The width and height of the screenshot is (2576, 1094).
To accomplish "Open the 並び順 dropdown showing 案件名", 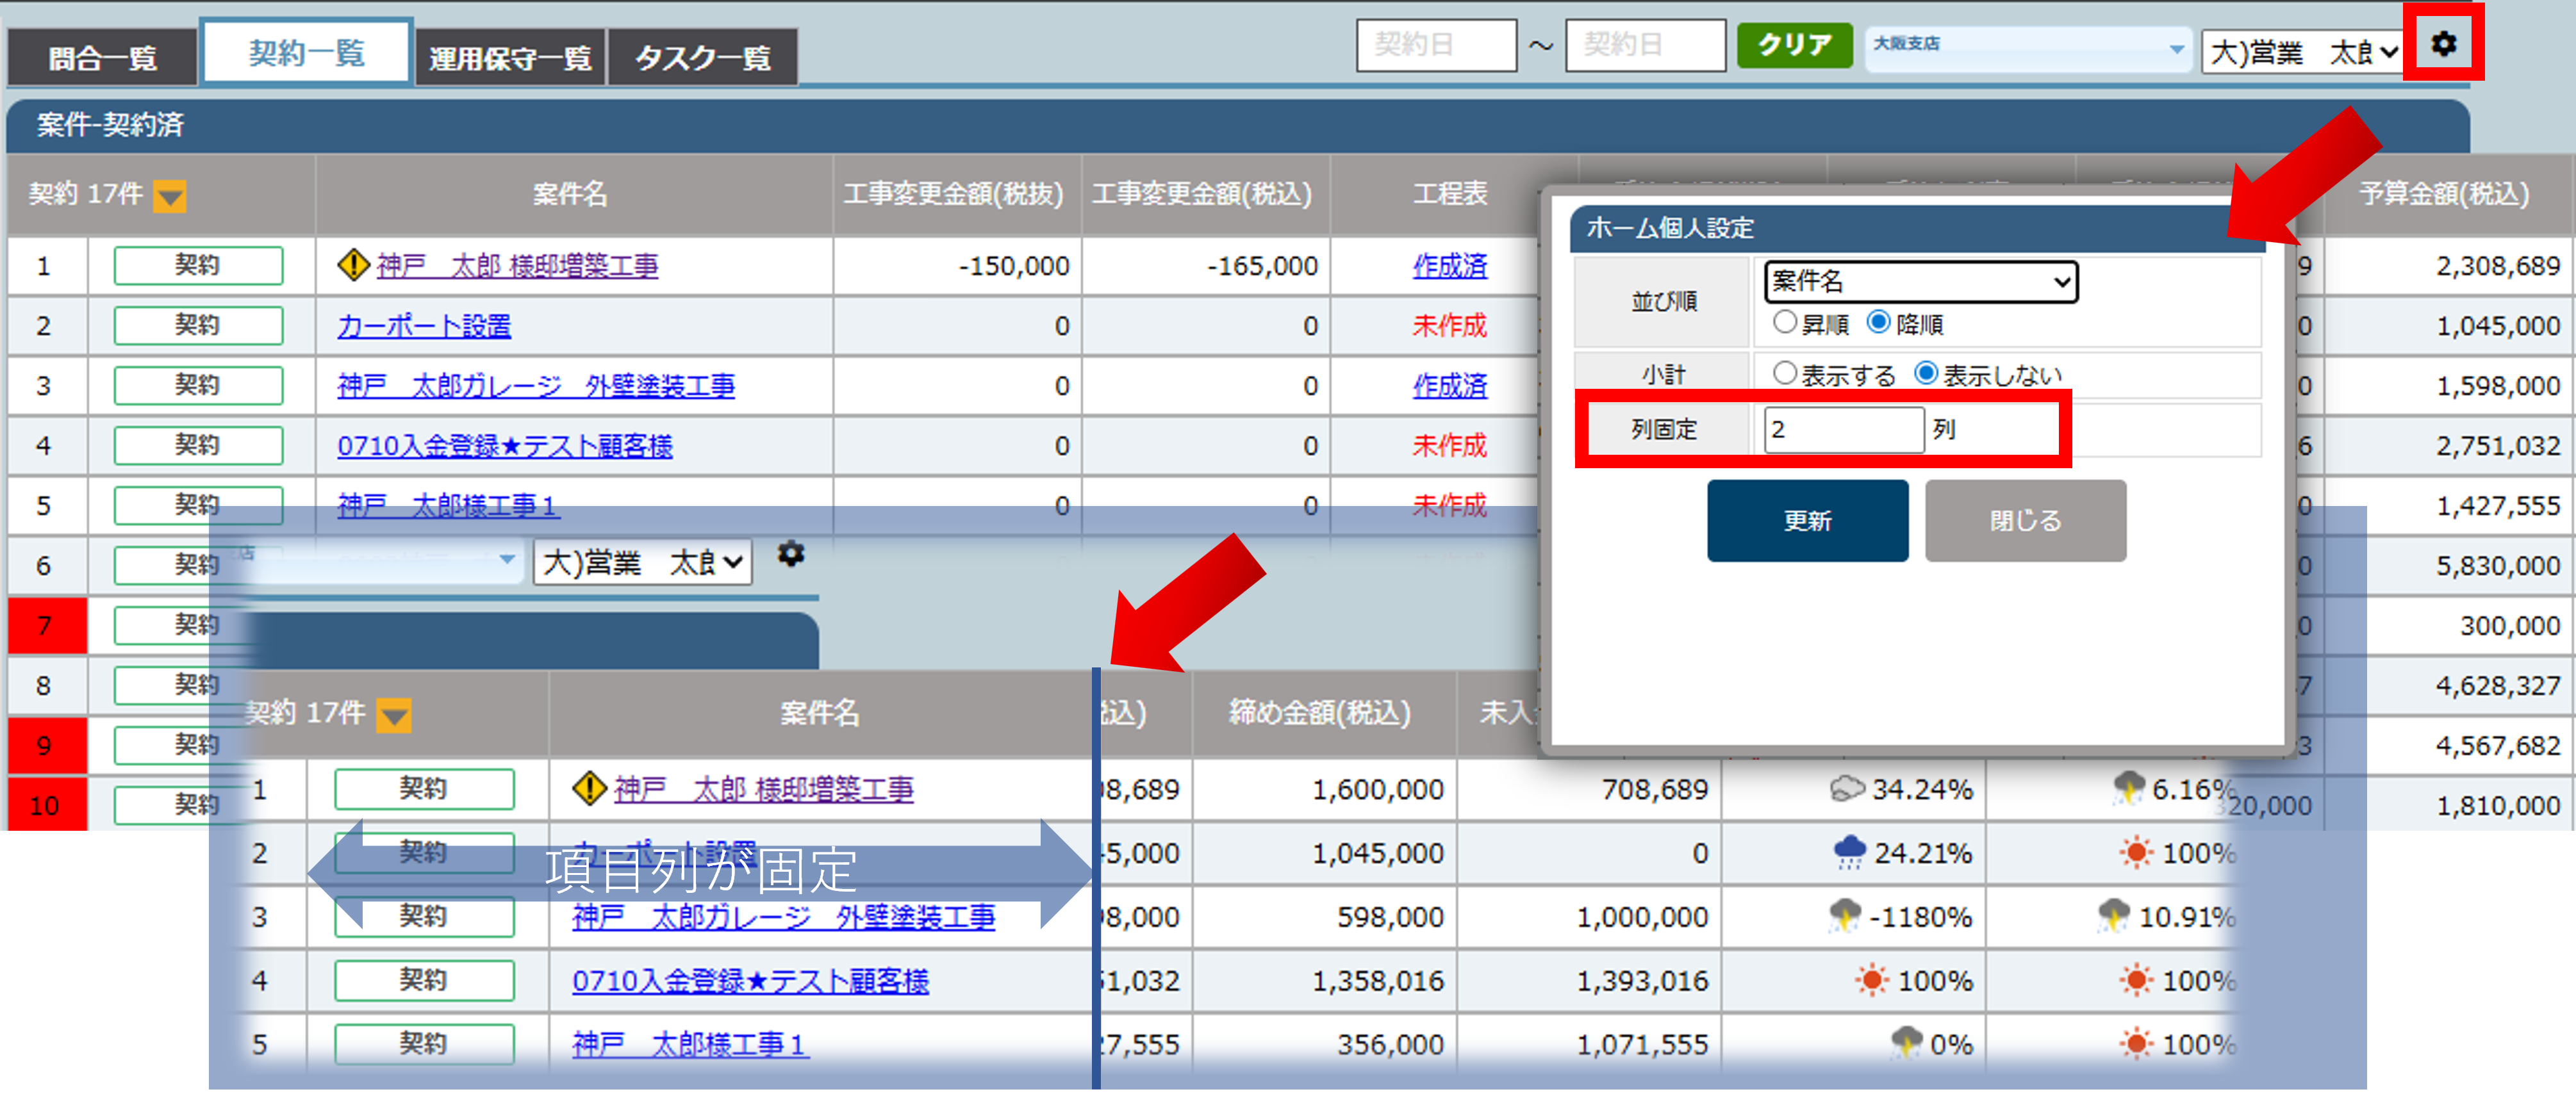I will click(x=1920, y=282).
